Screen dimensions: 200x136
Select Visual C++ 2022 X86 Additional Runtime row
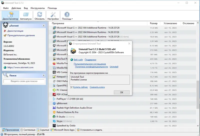(122, 37)
